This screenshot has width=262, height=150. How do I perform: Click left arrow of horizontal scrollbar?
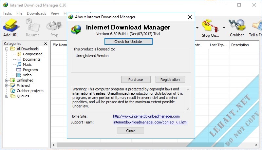[x=54, y=145]
